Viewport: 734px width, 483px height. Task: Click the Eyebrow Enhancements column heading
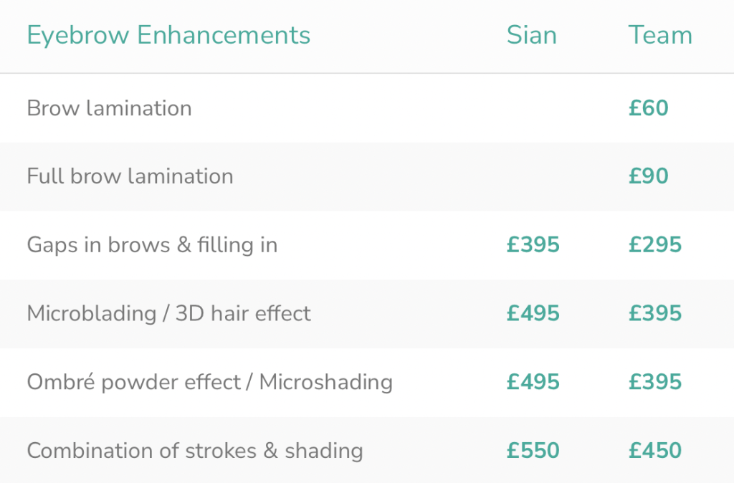168,35
